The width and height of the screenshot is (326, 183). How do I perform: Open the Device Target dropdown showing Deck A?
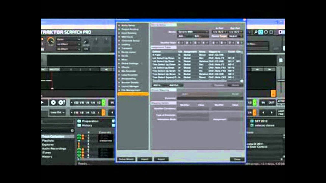pos(235,36)
